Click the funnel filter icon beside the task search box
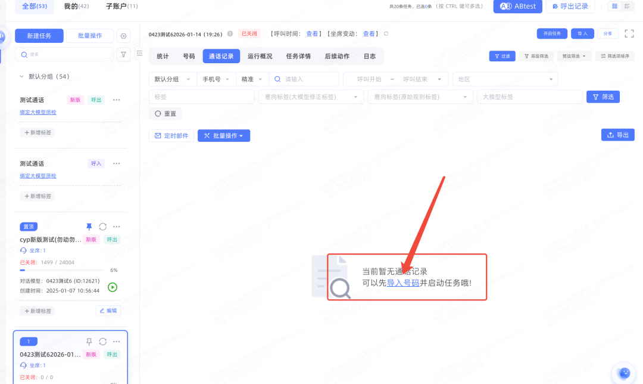The image size is (643, 384). click(123, 54)
